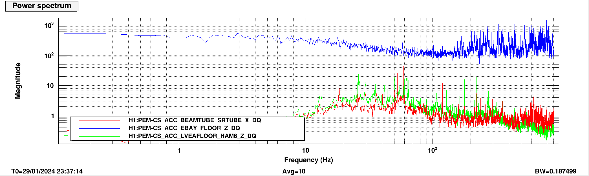Click the 10^2 y-axis tick label

coord(49,56)
